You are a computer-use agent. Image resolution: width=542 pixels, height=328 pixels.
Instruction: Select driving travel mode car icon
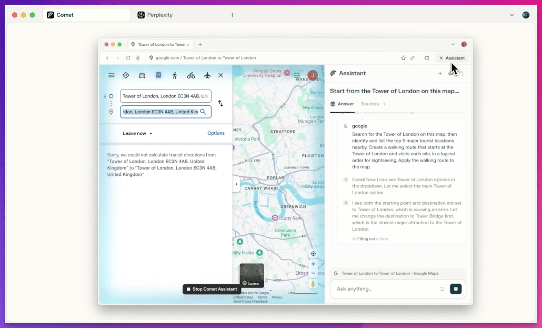[142, 75]
